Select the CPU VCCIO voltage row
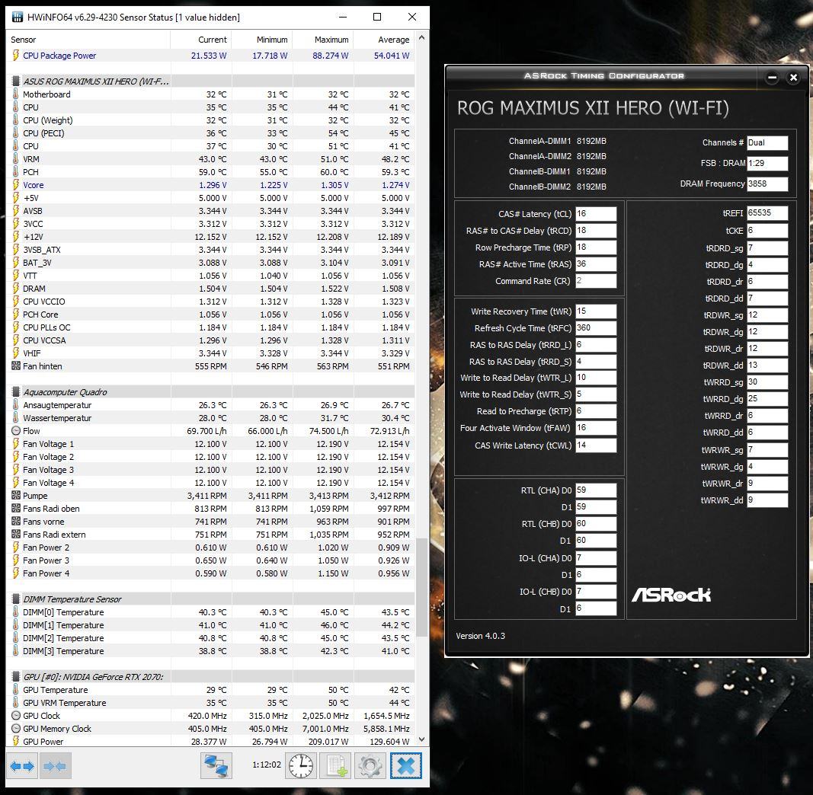Image resolution: width=813 pixels, height=795 pixels. [210, 302]
